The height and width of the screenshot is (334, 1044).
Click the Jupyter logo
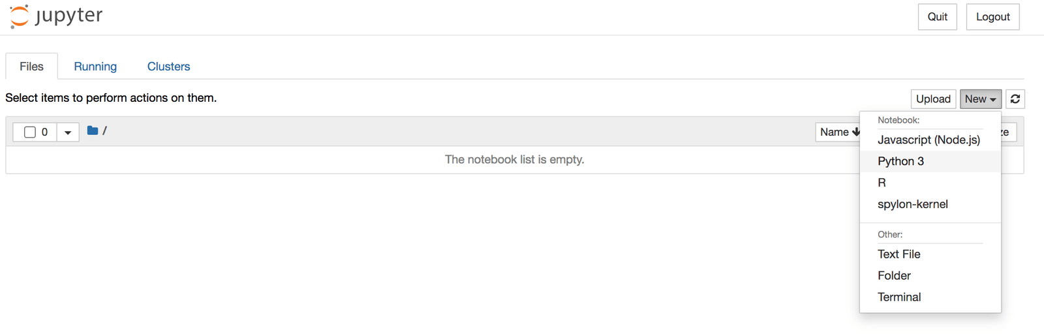point(56,16)
